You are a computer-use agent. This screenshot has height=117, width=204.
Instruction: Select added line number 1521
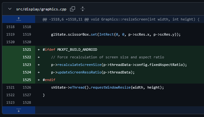point(27,50)
